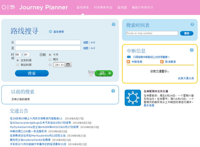Click RSS icon next to 取消惠灌

point(162,62)
